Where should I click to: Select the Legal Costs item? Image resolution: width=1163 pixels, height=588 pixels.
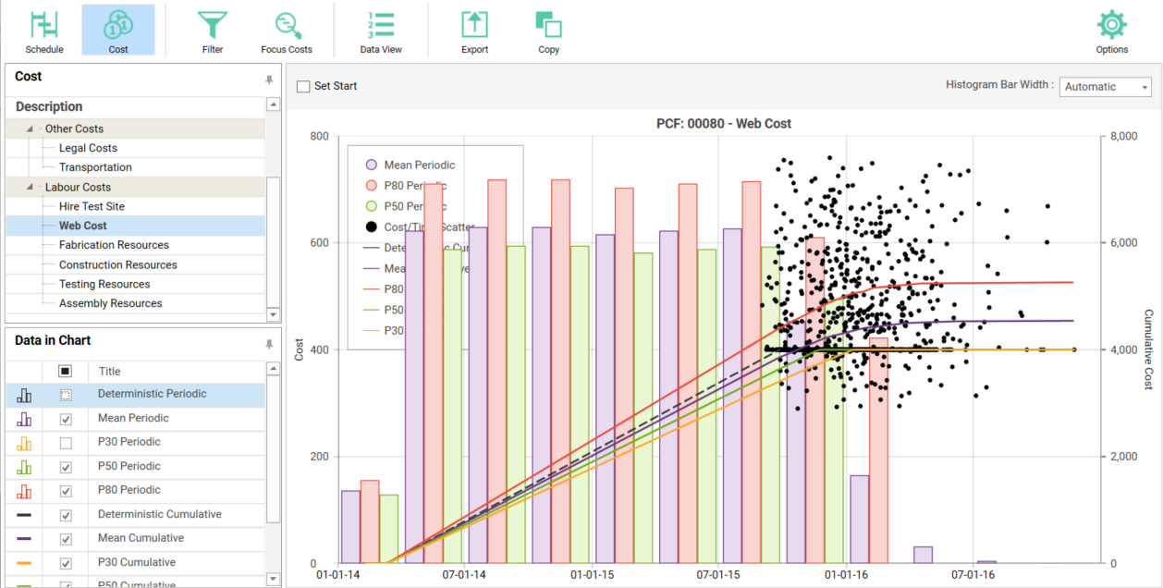pyautogui.click(x=88, y=148)
